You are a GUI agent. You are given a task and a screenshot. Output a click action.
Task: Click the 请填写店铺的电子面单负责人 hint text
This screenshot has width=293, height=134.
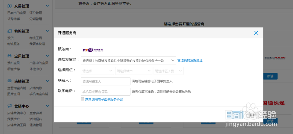pyautogui.click(x=152, y=81)
